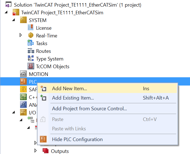Click the Add New Item menu icon

click(43, 88)
